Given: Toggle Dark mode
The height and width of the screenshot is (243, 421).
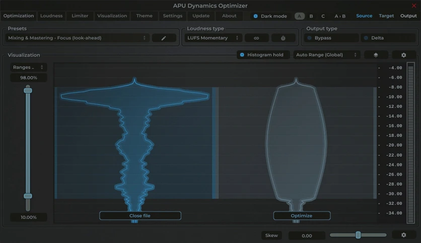Looking at the screenshot, I should coord(270,16).
